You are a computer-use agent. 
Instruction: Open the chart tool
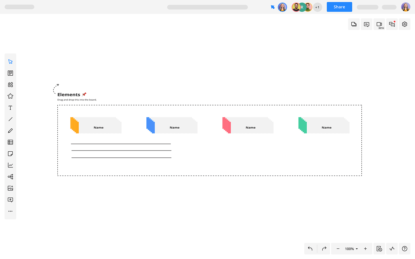[x=10, y=165]
